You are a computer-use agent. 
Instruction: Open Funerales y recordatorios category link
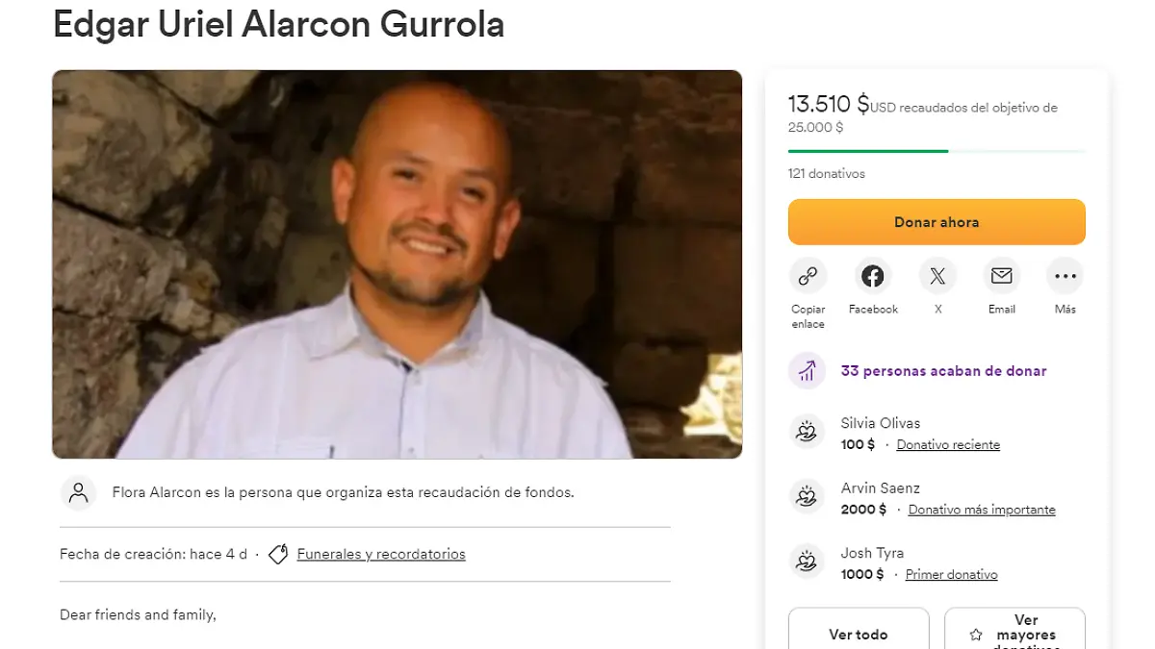coord(381,554)
